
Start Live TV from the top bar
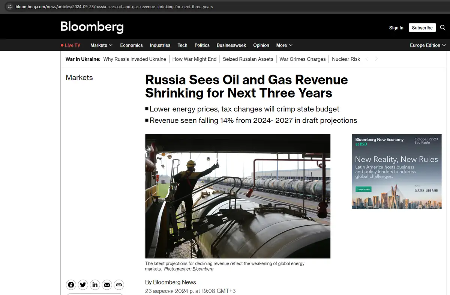click(70, 45)
